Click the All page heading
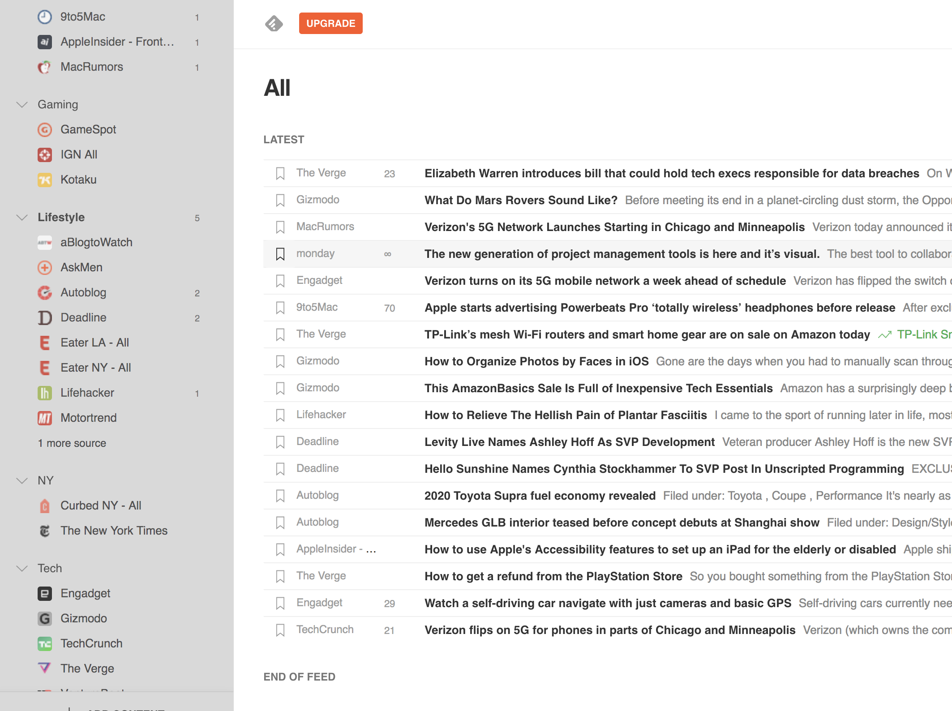This screenshot has width=952, height=711. pyautogui.click(x=277, y=88)
